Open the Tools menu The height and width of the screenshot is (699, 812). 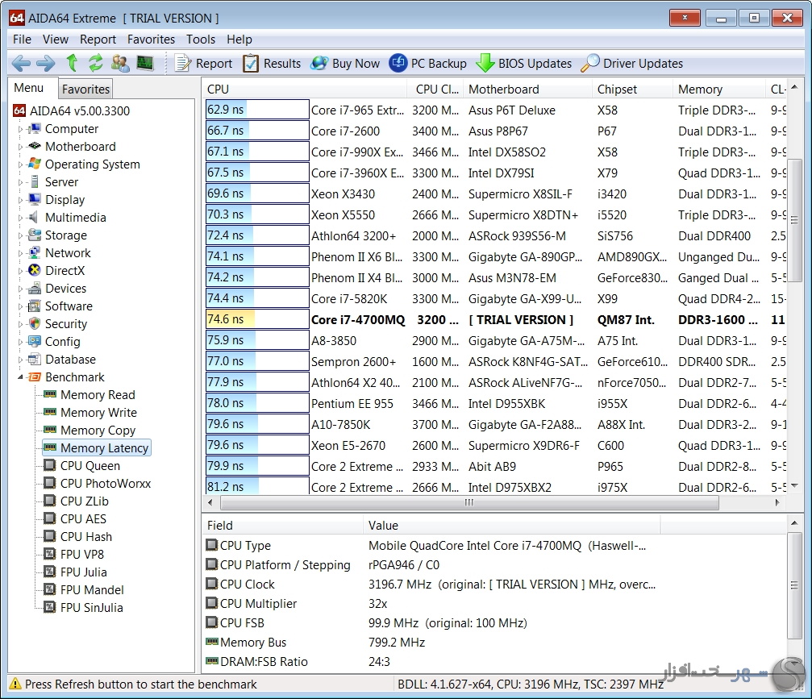tap(201, 40)
